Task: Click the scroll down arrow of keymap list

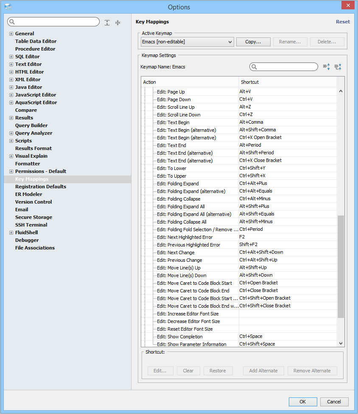Action: 341,343
